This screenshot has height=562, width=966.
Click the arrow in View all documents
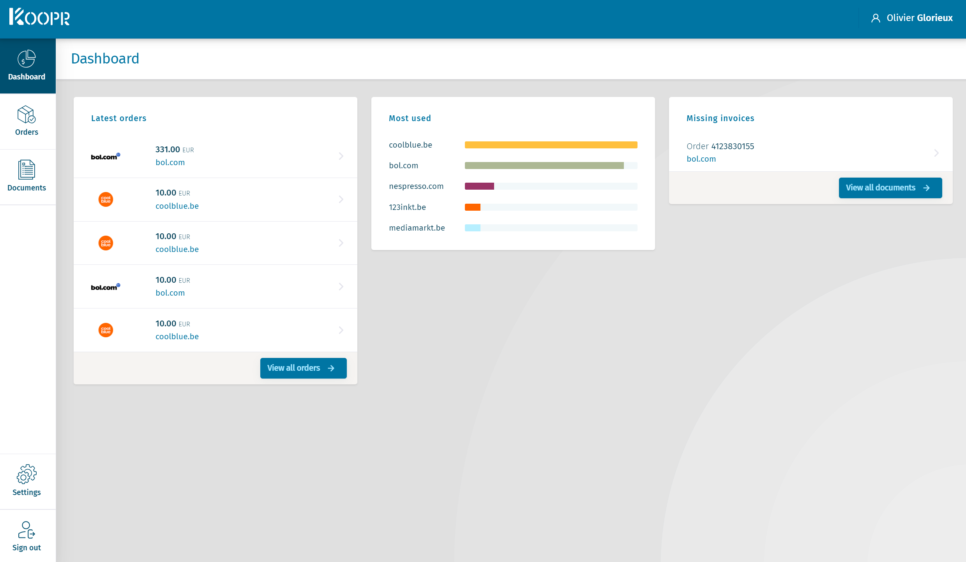click(x=927, y=188)
